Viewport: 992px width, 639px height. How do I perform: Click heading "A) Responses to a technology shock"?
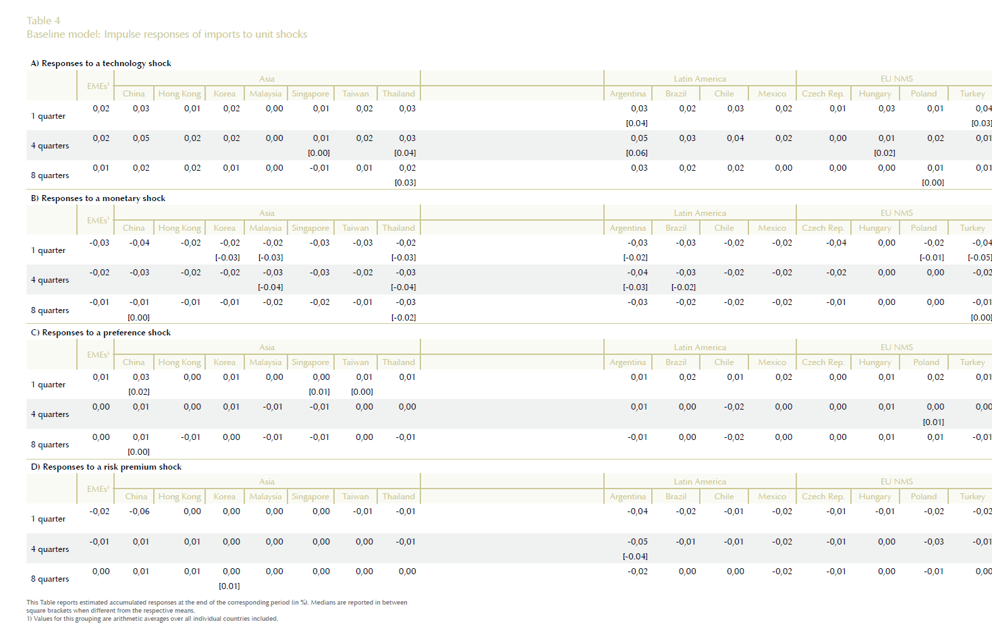coord(101,63)
